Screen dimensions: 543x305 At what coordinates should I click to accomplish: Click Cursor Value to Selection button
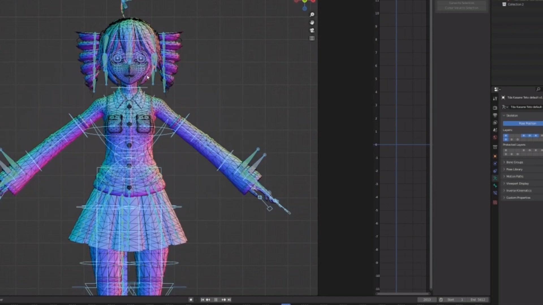pyautogui.click(x=462, y=8)
